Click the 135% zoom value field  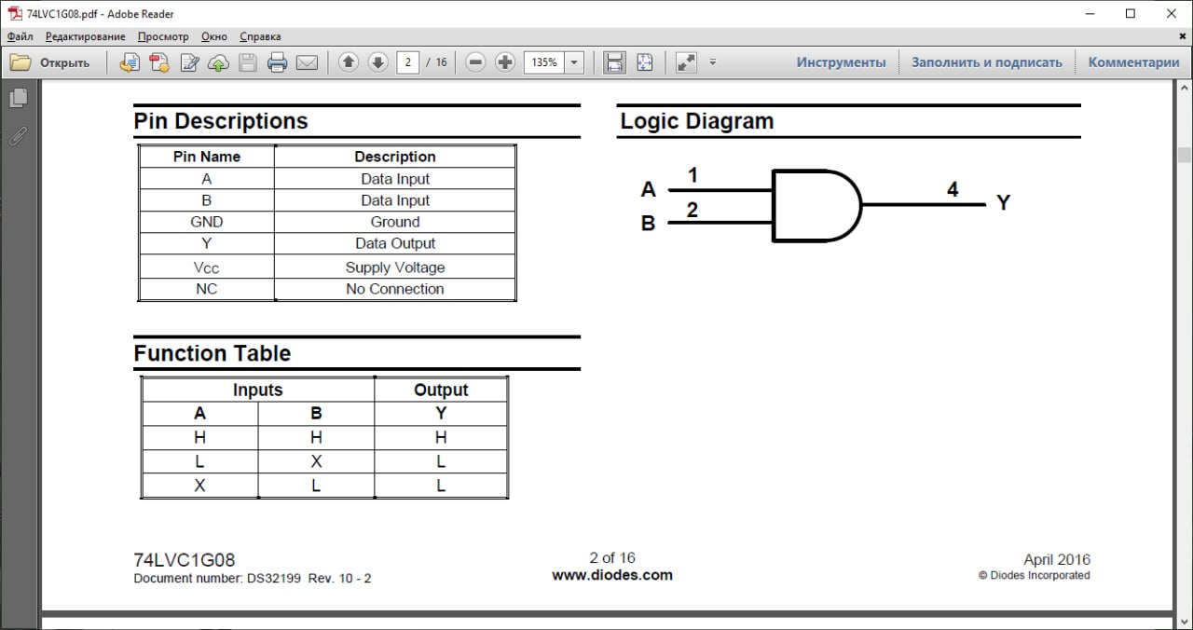pyautogui.click(x=544, y=62)
